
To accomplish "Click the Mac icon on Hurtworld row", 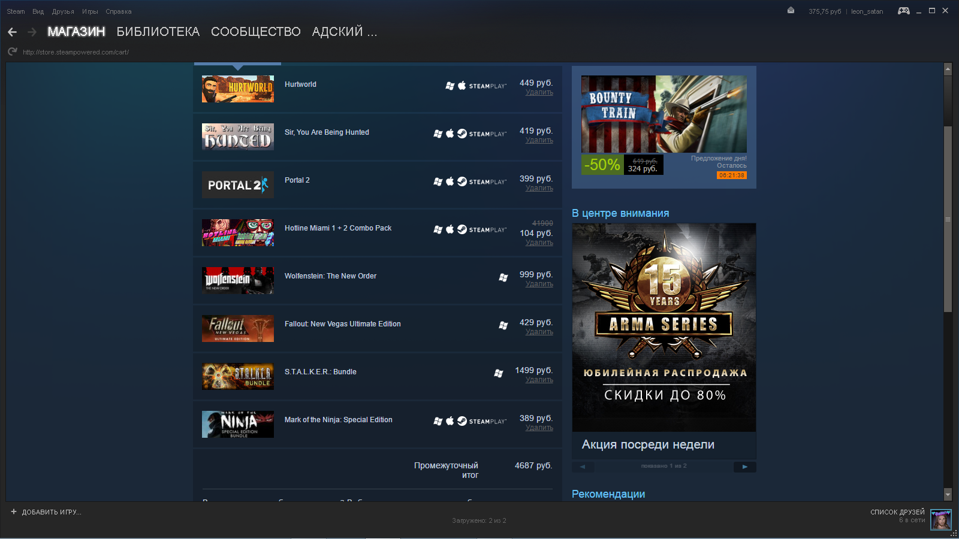I will (462, 86).
